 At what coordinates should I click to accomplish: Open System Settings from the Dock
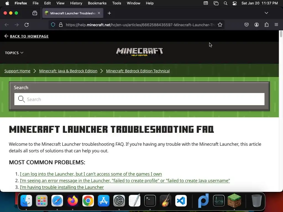coord(119,201)
